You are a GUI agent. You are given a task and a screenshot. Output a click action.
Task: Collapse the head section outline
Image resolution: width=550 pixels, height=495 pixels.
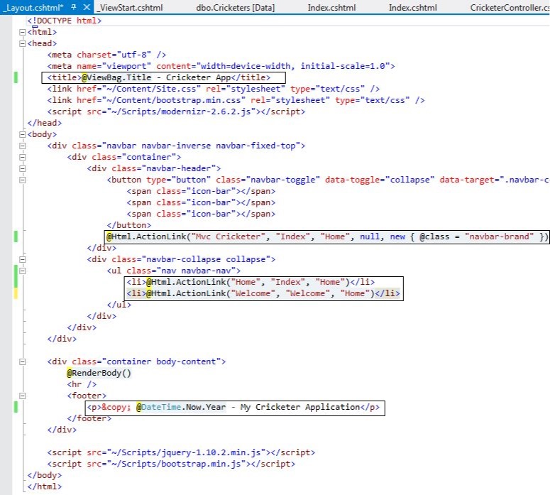(x=23, y=43)
